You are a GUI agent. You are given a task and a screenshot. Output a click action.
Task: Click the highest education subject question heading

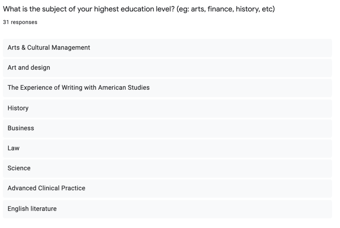[x=139, y=9]
